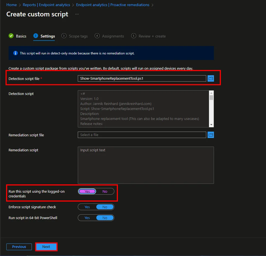Click the step 3 Scope tags circle
The image size is (266, 256).
pos(64,36)
